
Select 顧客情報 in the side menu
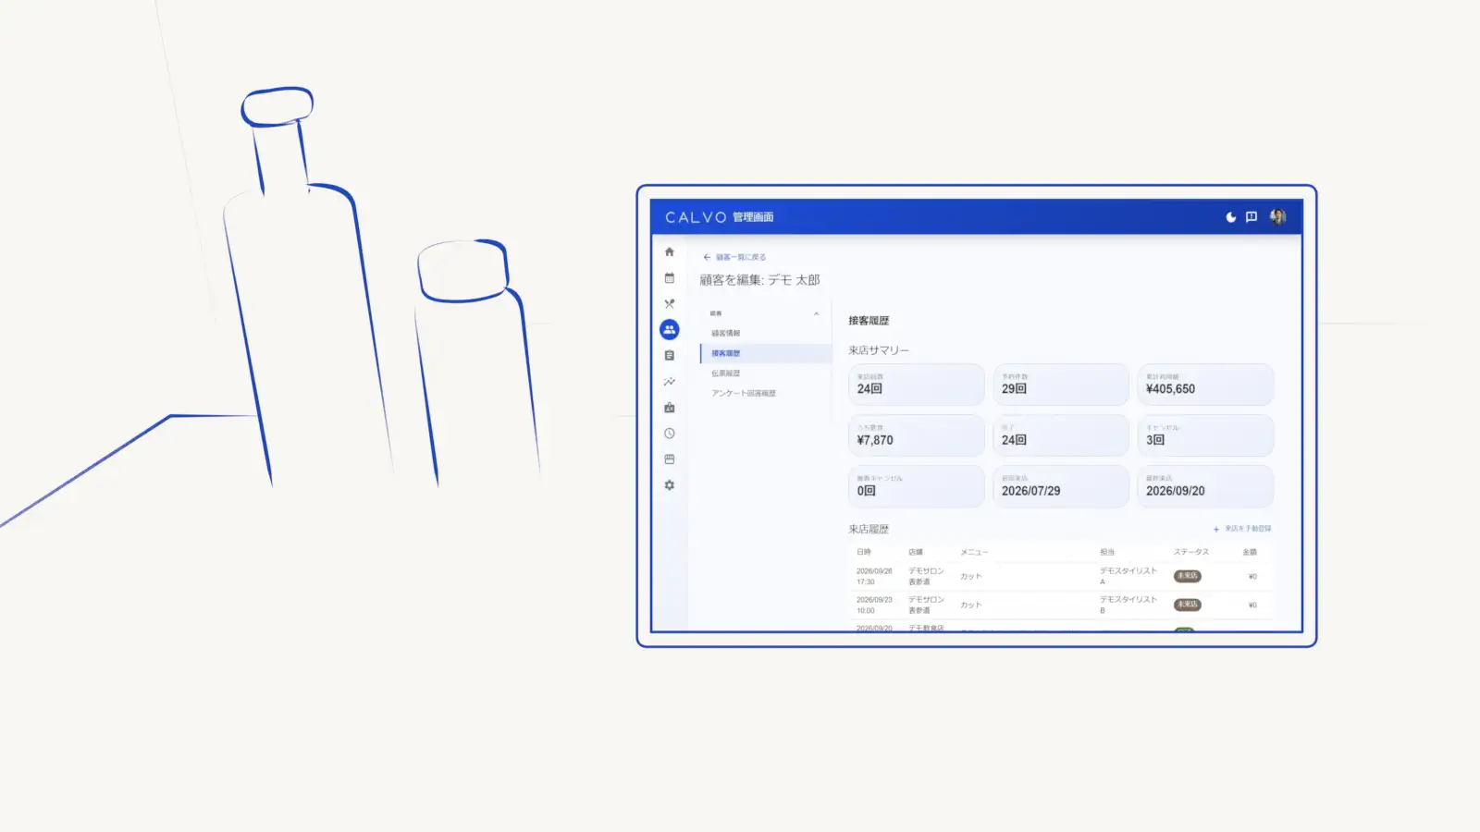(726, 334)
